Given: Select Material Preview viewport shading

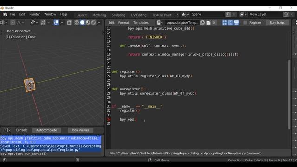Looking at the screenshot, I should (88, 23).
